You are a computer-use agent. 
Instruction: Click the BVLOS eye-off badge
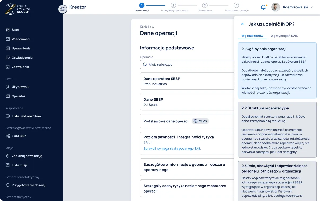click(x=200, y=121)
